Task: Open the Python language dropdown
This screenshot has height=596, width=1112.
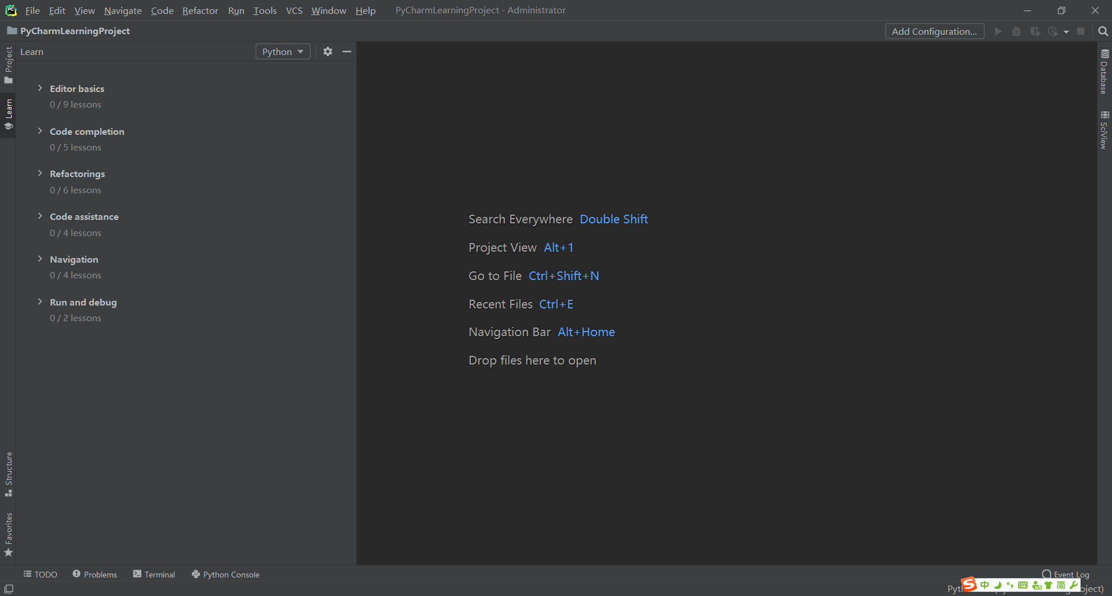Action: pos(283,51)
